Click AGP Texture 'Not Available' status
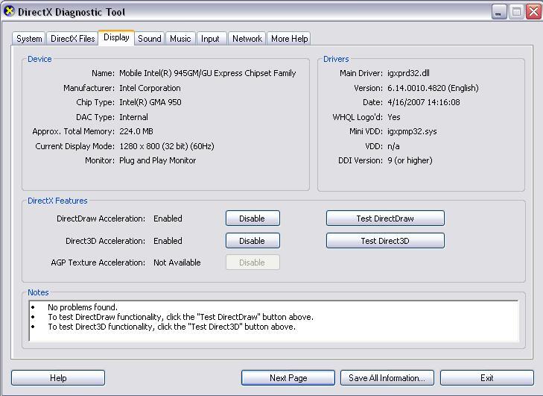This screenshot has height=396, width=543. (177, 263)
